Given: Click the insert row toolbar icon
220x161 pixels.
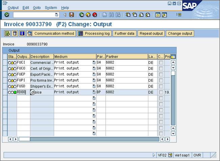Looking at the screenshot, I should (x=7, y=33).
